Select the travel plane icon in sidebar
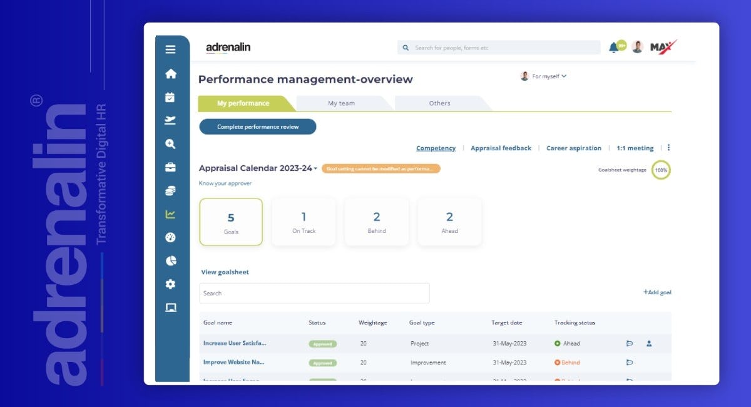Image resolution: width=751 pixels, height=407 pixels. [170, 120]
